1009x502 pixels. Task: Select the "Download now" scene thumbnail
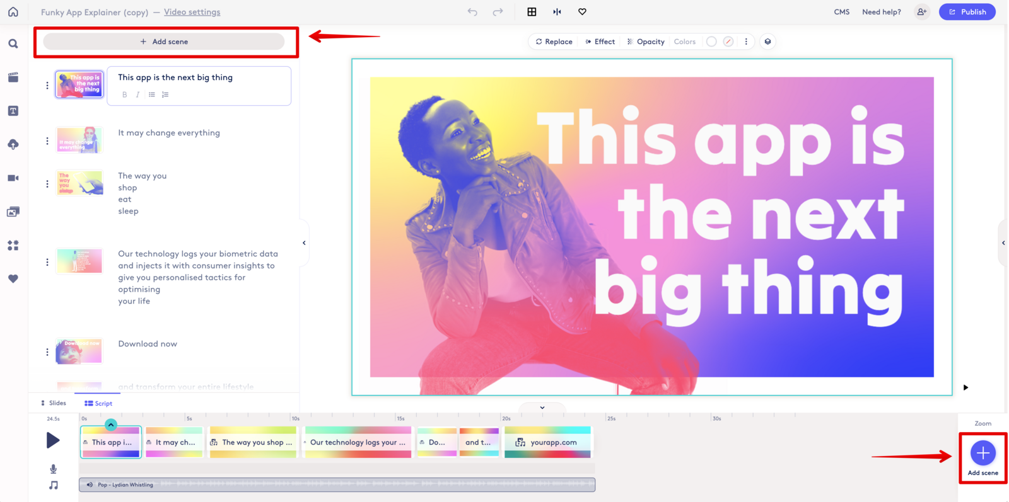(x=79, y=351)
